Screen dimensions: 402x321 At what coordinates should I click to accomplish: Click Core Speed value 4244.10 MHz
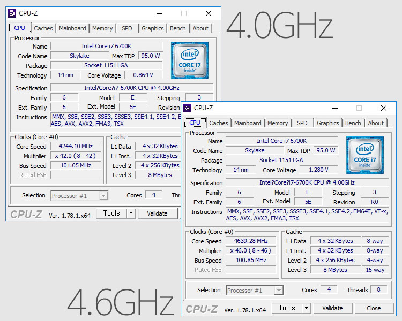76,146
